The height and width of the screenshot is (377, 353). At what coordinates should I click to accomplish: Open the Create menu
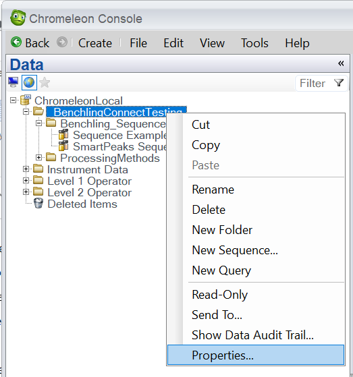(95, 43)
